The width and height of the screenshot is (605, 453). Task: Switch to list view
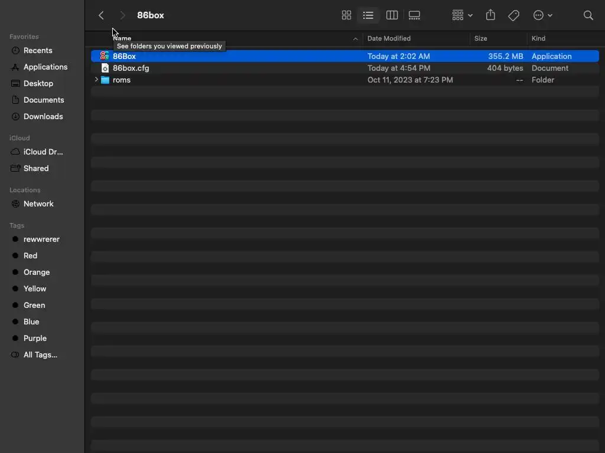[368, 15]
